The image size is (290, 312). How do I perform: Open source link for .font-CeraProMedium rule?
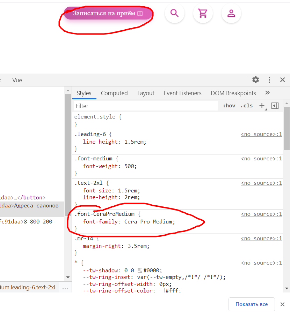click(261, 214)
